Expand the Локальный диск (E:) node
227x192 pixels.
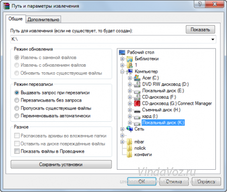130,90
